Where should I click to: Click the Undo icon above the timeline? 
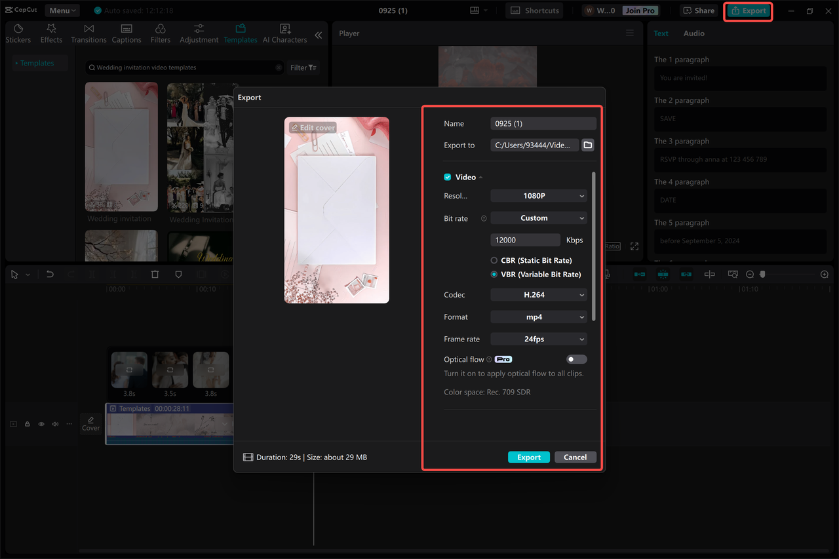click(50, 274)
